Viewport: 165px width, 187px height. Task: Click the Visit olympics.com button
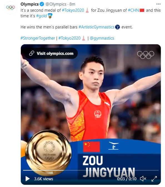pos(51,53)
